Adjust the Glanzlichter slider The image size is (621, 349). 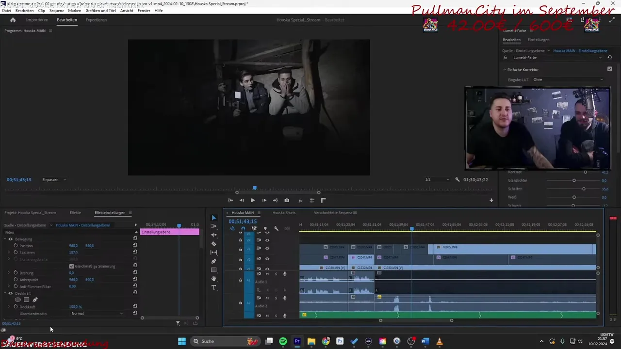point(574,180)
